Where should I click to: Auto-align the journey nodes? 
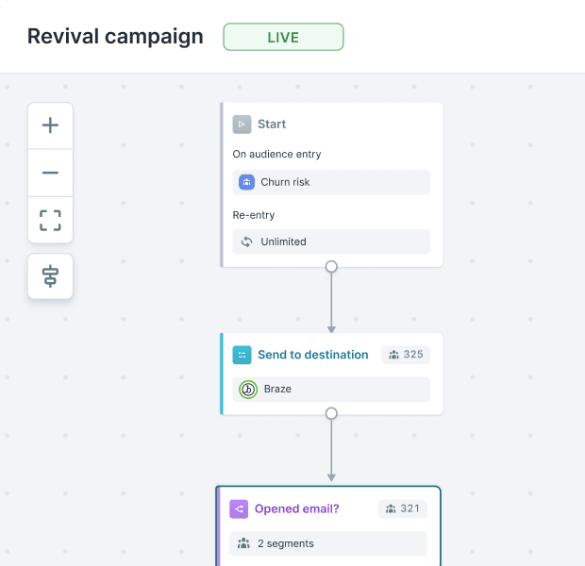(50, 276)
